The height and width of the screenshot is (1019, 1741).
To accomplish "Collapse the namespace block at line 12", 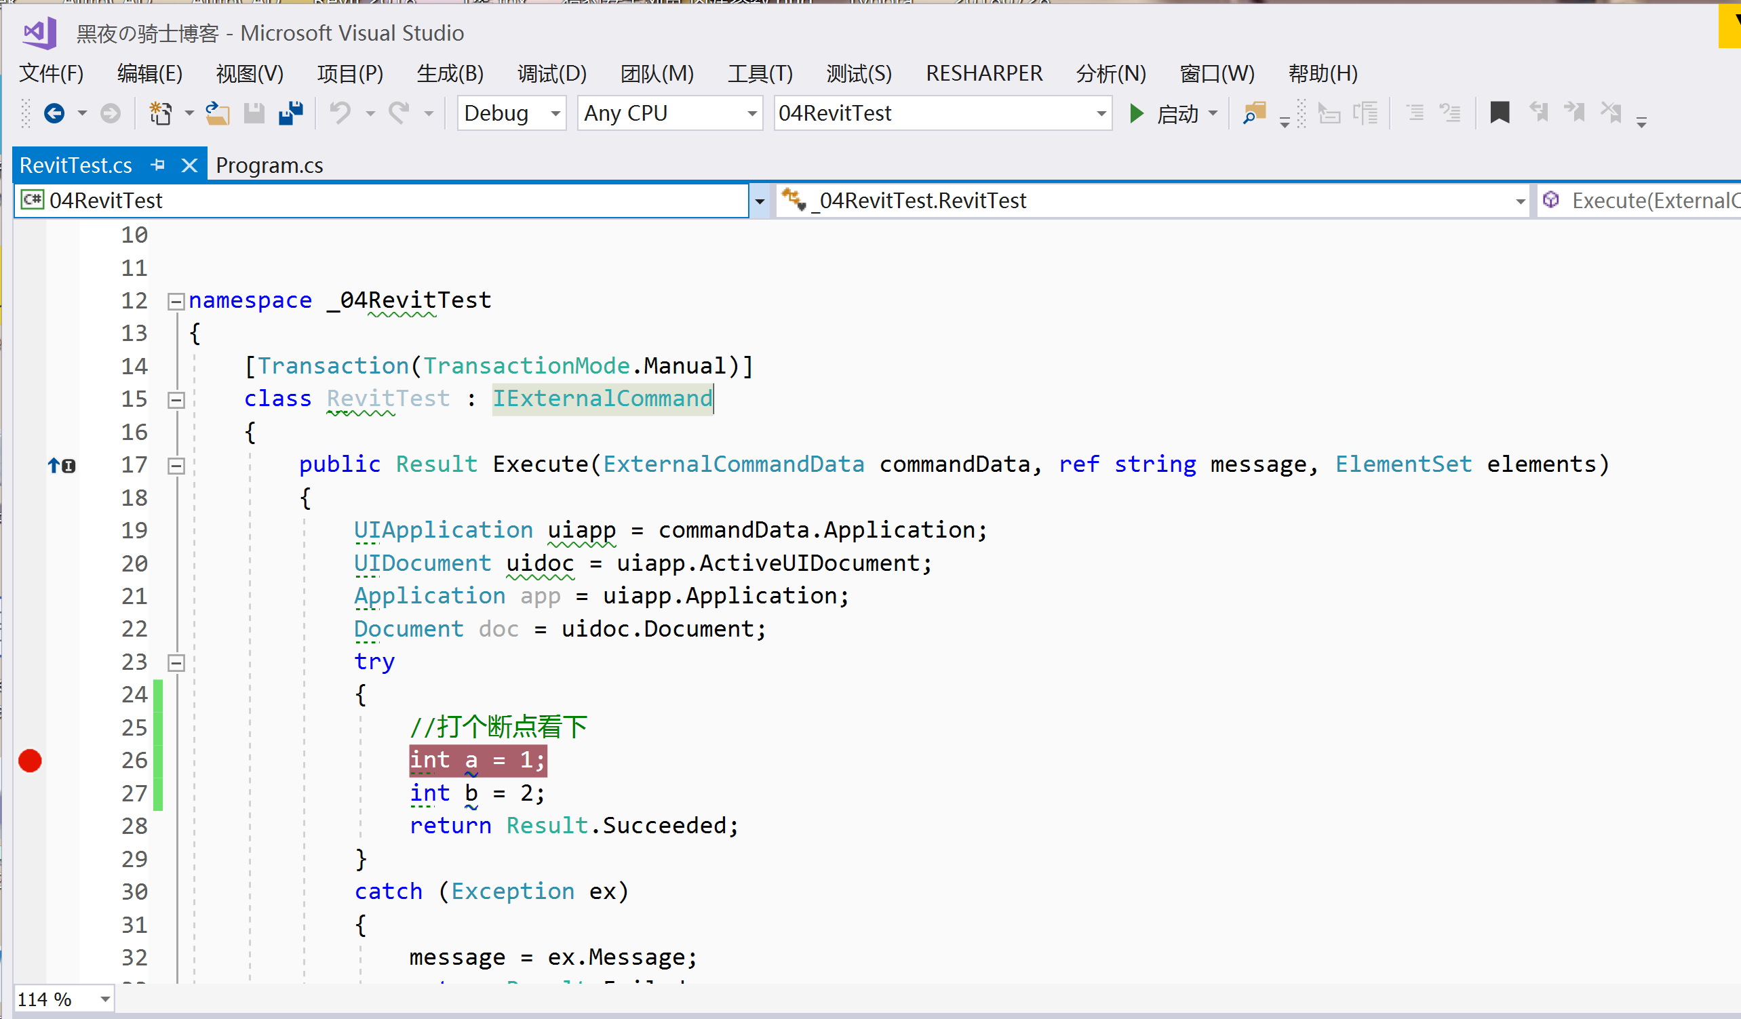I will click(x=176, y=301).
